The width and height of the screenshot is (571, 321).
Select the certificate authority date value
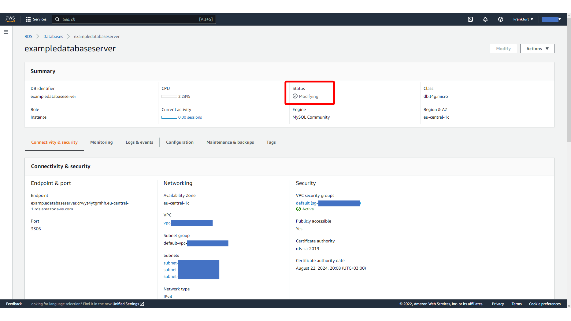point(331,268)
